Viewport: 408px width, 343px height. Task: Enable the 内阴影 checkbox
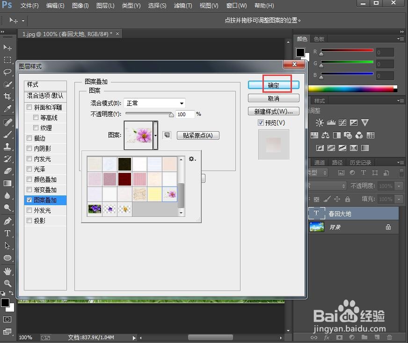click(x=29, y=148)
